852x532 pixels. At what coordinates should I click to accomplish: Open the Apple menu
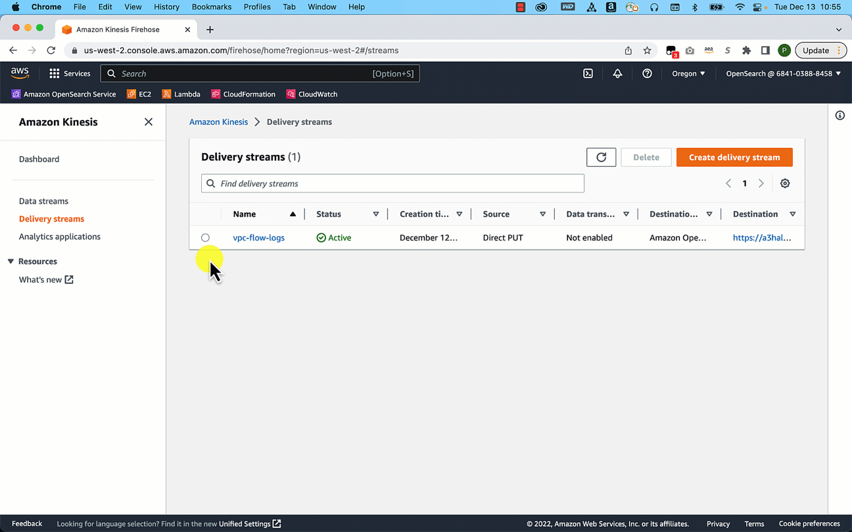pos(16,7)
